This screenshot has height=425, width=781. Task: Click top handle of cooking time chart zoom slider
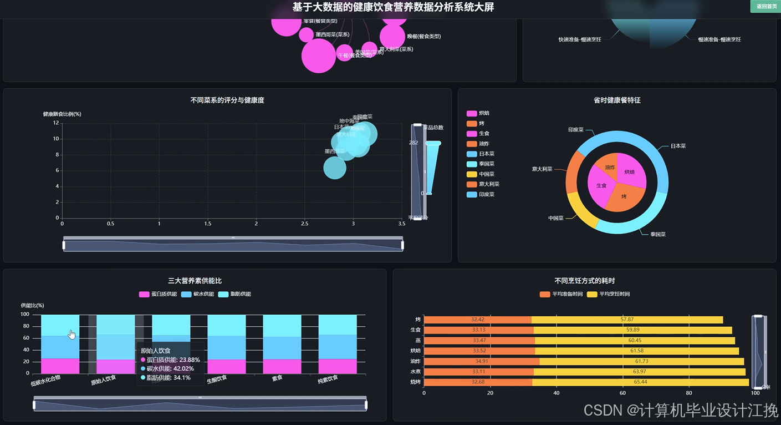pos(758,316)
